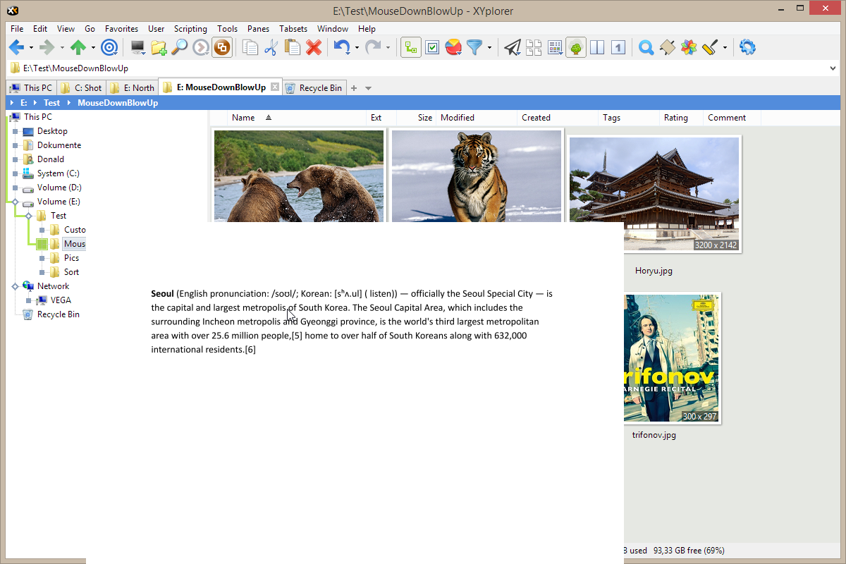Toggle the Show Tree toolbar button

[x=576, y=47]
